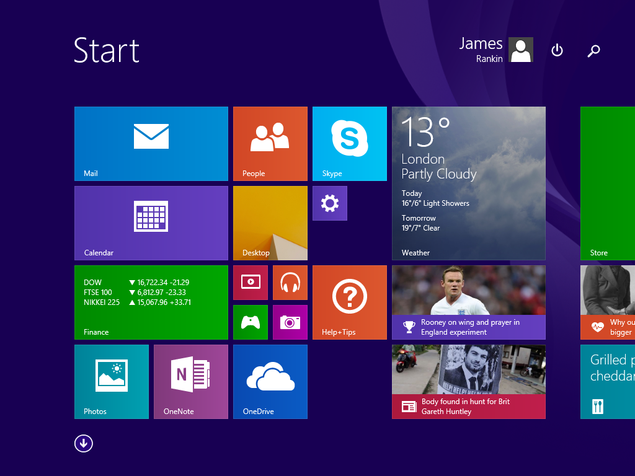Click 'Today 16°/6° Light Showers' forecast
The width and height of the screenshot is (635, 476).
tap(435, 198)
